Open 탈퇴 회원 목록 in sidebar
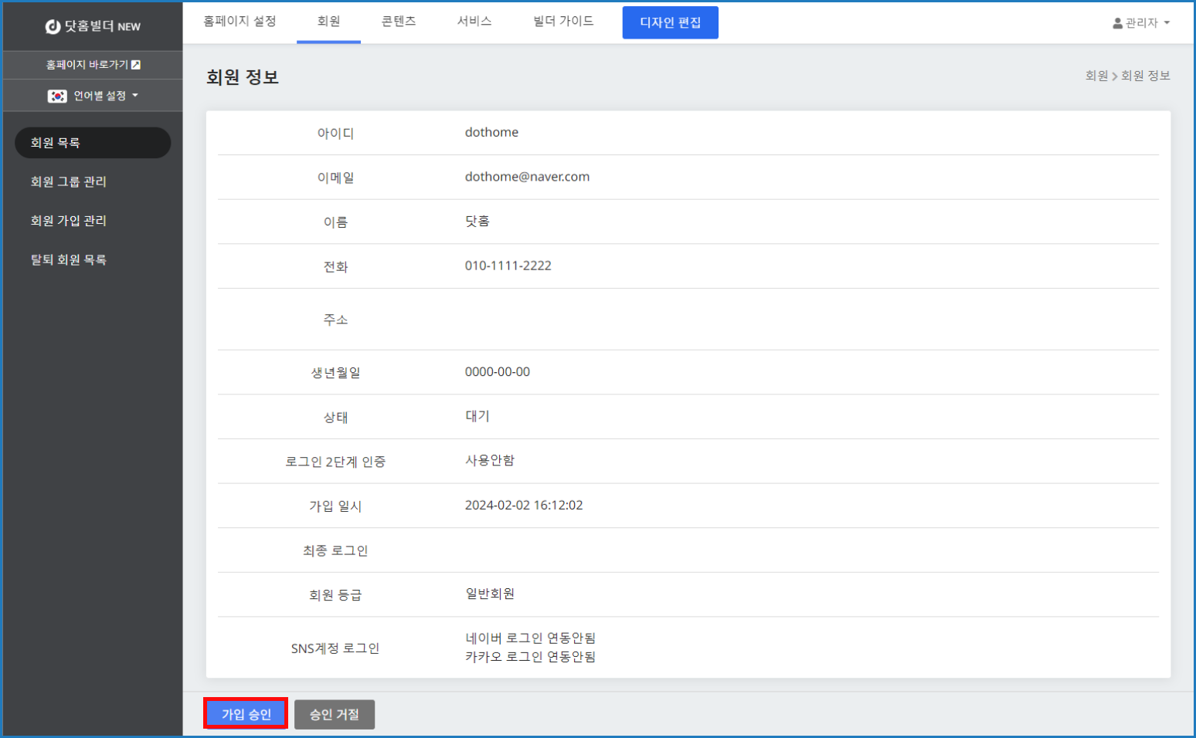Image resolution: width=1196 pixels, height=738 pixels. pyautogui.click(x=69, y=259)
